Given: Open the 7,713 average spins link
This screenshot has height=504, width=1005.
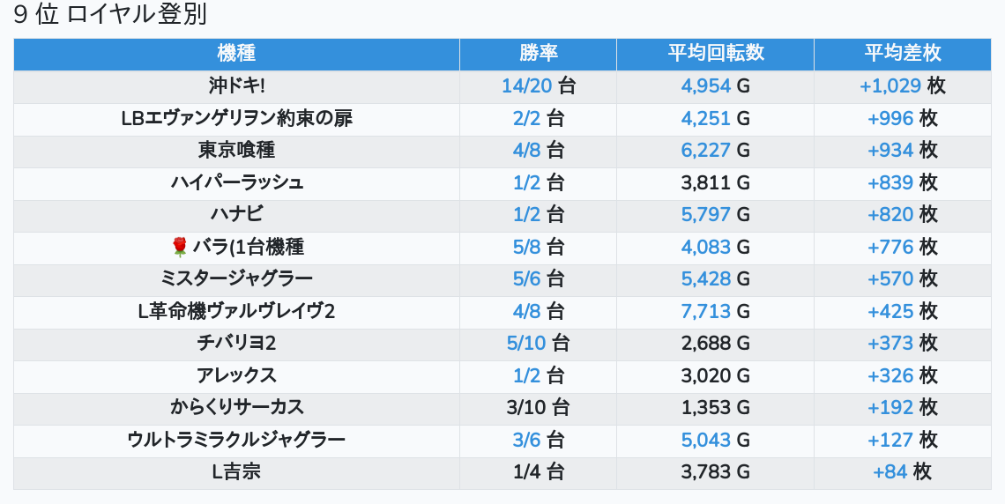Looking at the screenshot, I should click(706, 311).
